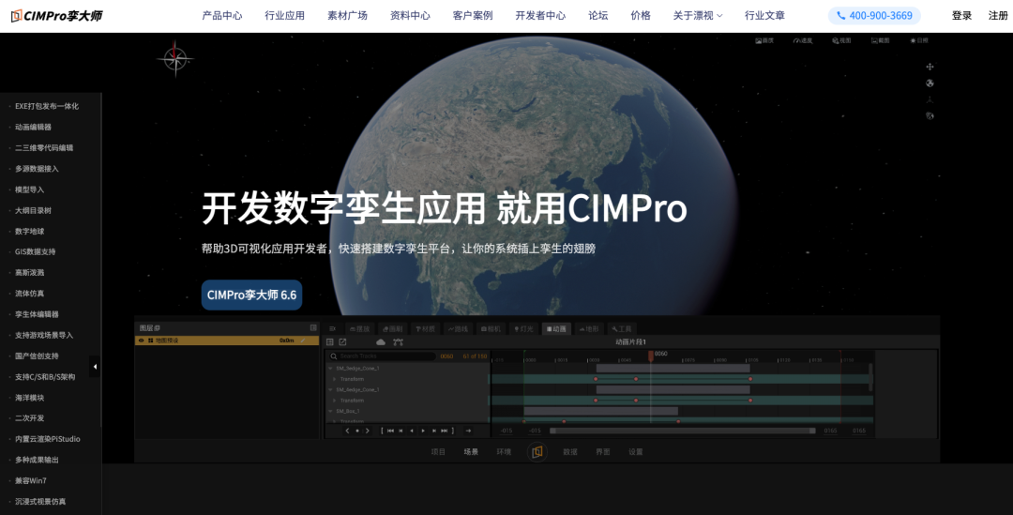1013x515 pixels.
Task: Expand Transform under SM_4edge_Cone_1
Action: pyautogui.click(x=335, y=401)
